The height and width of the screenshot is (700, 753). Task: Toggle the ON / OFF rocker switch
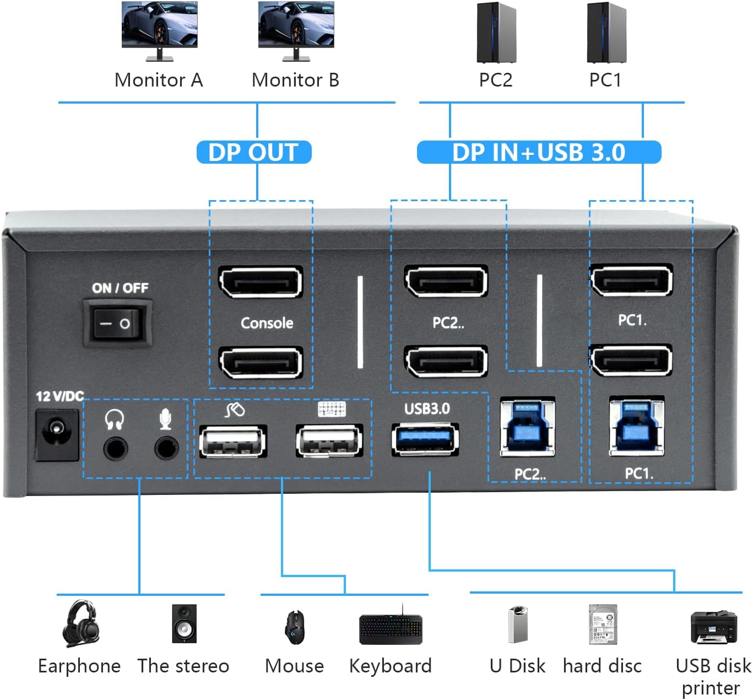117,323
